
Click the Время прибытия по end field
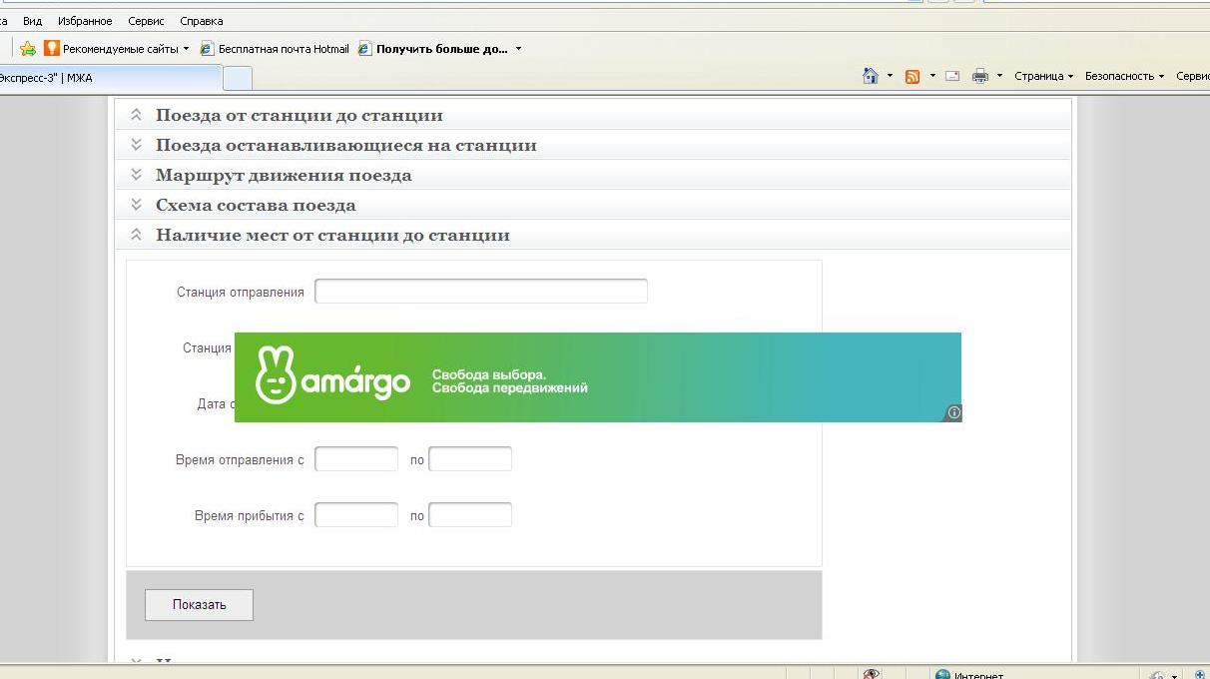[x=470, y=515]
